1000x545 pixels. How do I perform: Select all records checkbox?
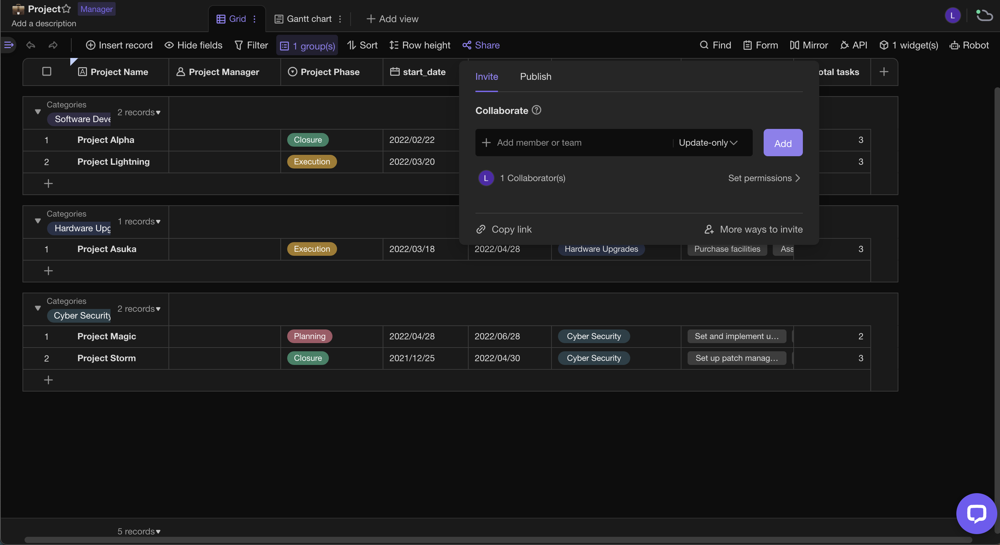pos(47,71)
